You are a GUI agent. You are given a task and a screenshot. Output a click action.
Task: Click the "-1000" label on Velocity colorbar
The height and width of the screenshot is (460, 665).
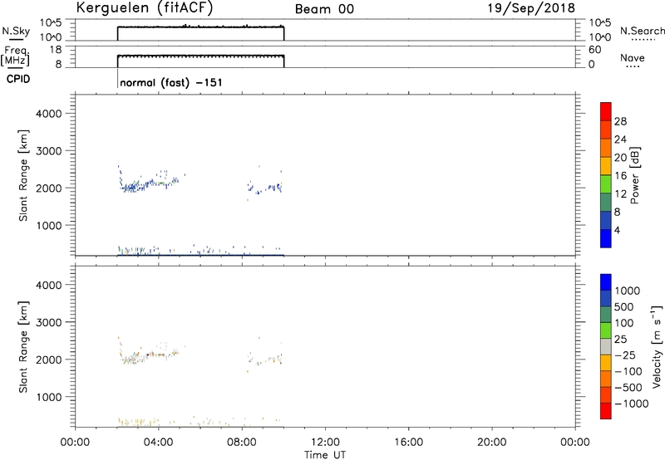coord(632,404)
